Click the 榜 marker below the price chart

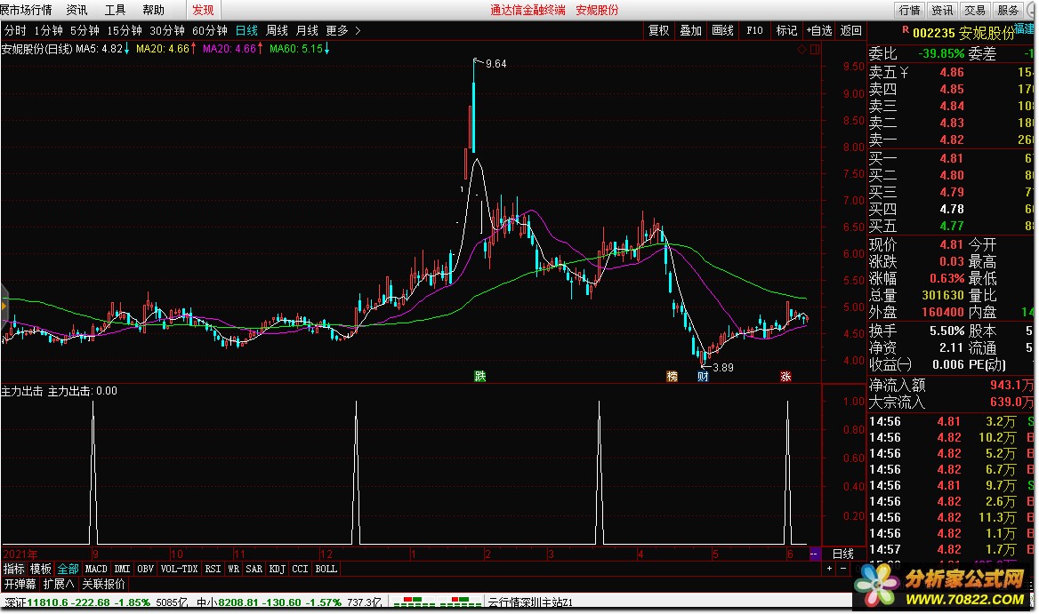[x=672, y=376]
